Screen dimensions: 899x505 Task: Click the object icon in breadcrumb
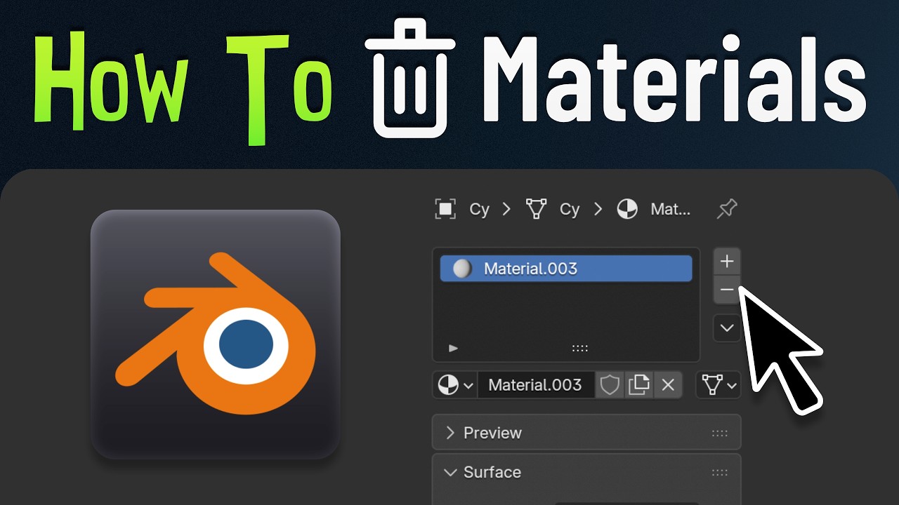[x=445, y=209]
